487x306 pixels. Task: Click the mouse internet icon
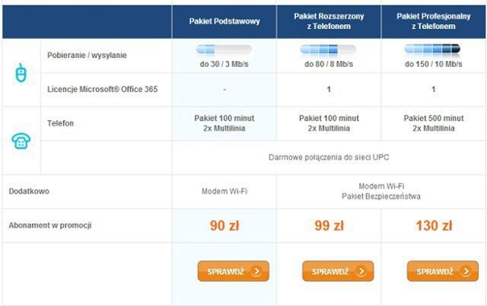click(21, 71)
